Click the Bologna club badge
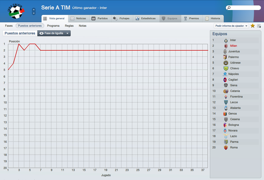The height and width of the screenshot is (180, 264). coord(225,125)
